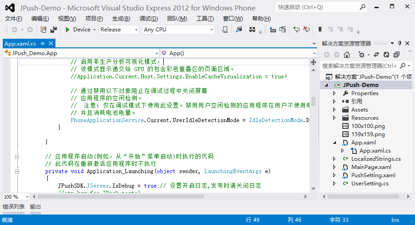Open the Device target dropdown arrow
The height and width of the screenshot is (225, 415).
coord(94,30)
